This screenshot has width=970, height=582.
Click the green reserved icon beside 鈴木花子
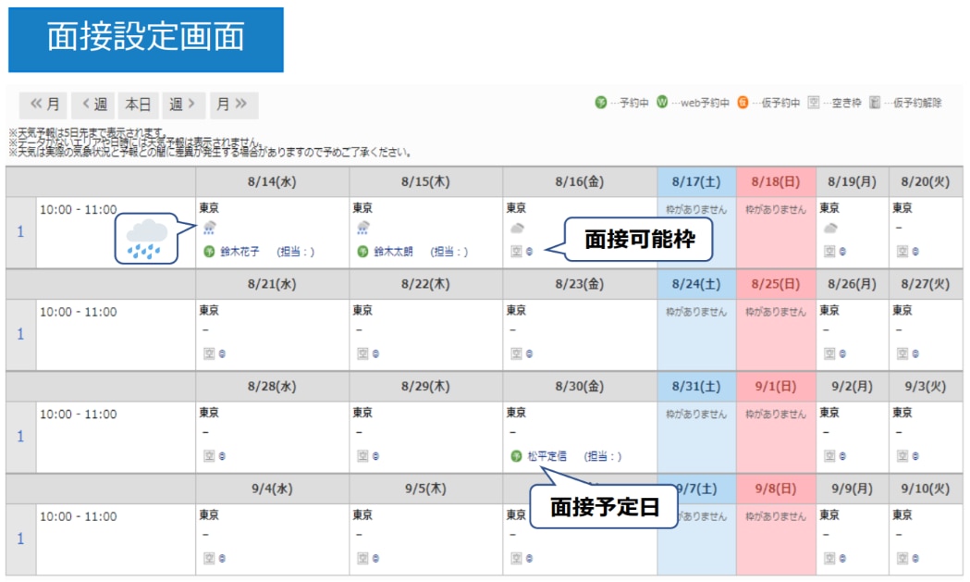click(x=209, y=252)
